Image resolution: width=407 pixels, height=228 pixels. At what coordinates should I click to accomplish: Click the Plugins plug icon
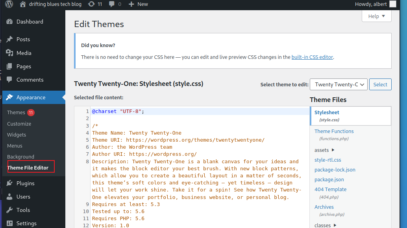click(10, 183)
